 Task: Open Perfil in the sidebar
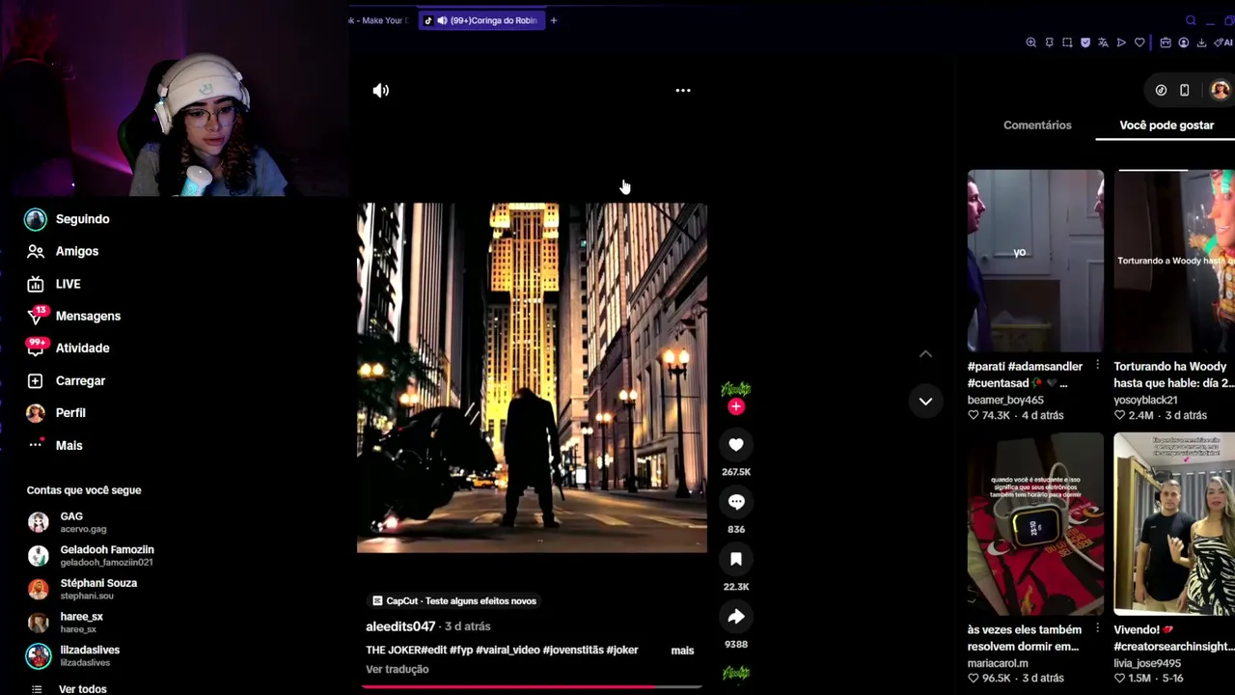pyautogui.click(x=56, y=413)
